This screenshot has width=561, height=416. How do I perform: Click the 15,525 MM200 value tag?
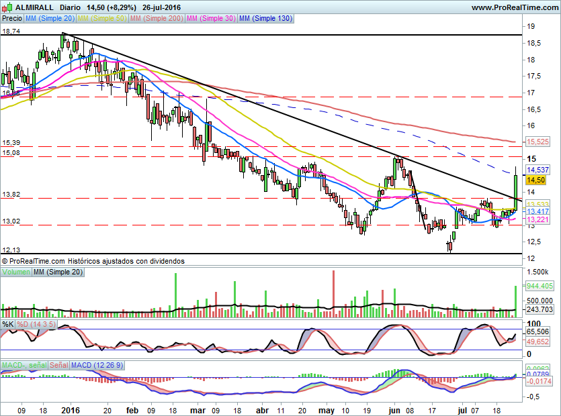pyautogui.click(x=537, y=142)
